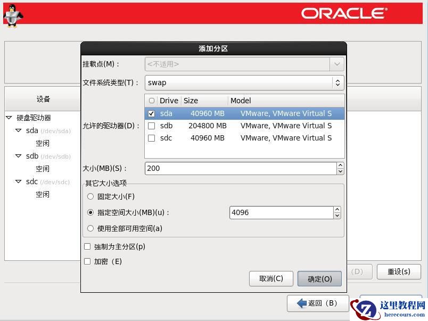Enable the 加密 (E) encryption checkbox
Screen dimensions: 428x321
(87, 261)
